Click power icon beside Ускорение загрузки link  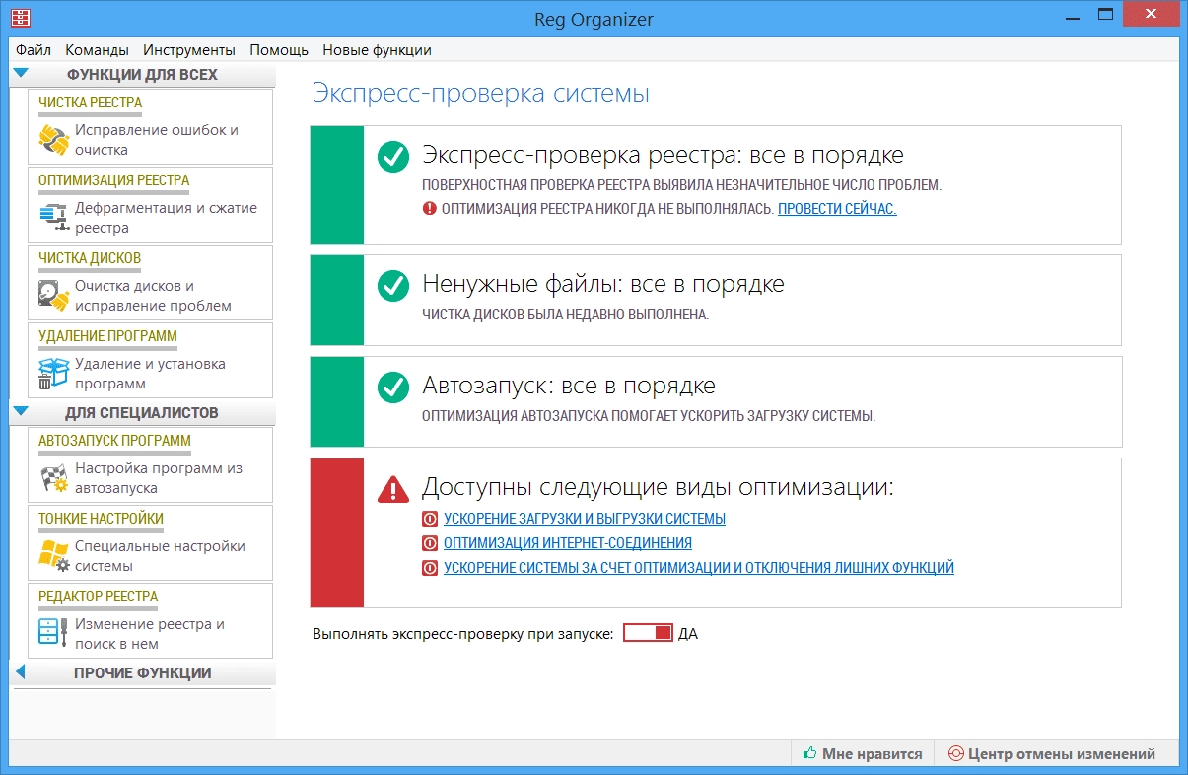429,519
